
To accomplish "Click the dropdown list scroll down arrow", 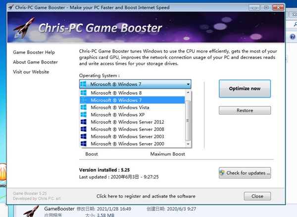I will coord(188,144).
